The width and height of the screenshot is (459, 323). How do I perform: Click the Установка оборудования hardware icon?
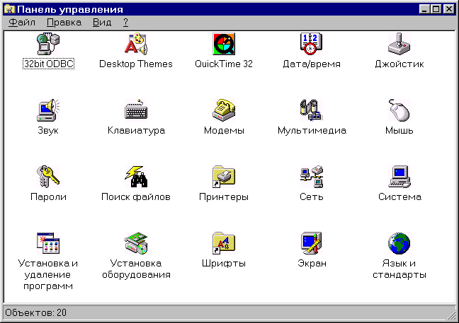tap(136, 243)
